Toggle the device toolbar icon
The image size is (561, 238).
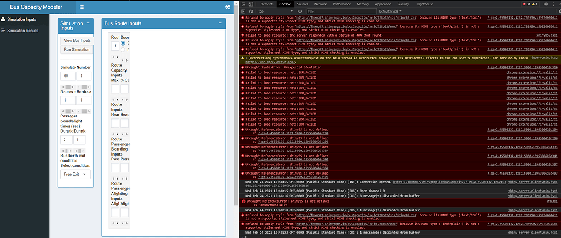(x=251, y=4)
